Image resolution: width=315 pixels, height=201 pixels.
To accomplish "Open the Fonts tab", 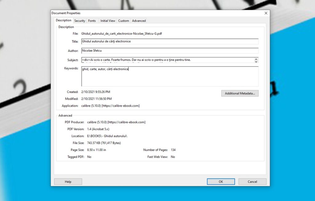I will tap(92, 21).
